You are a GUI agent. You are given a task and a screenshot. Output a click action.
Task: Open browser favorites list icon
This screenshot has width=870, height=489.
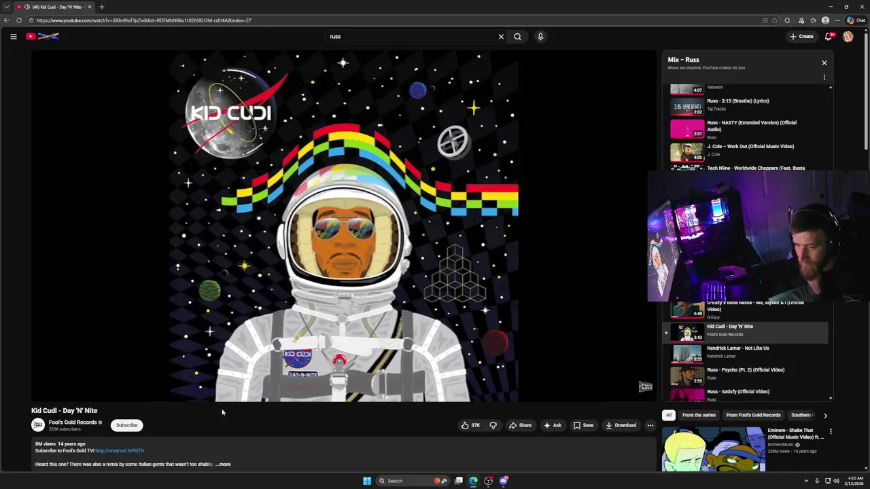[813, 20]
